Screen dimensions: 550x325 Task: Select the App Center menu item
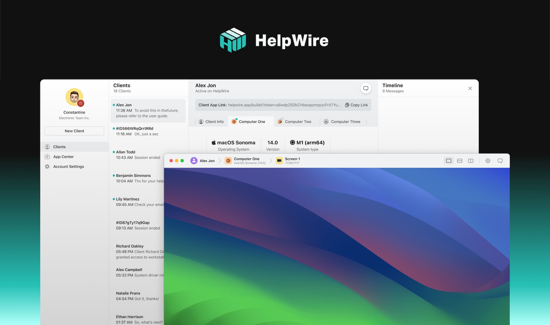tap(63, 157)
